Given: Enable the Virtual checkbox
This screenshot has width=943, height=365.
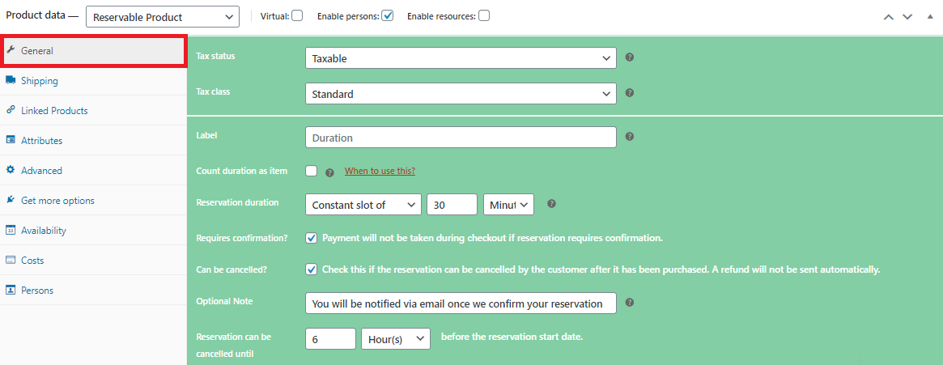Looking at the screenshot, I should coord(297,15).
